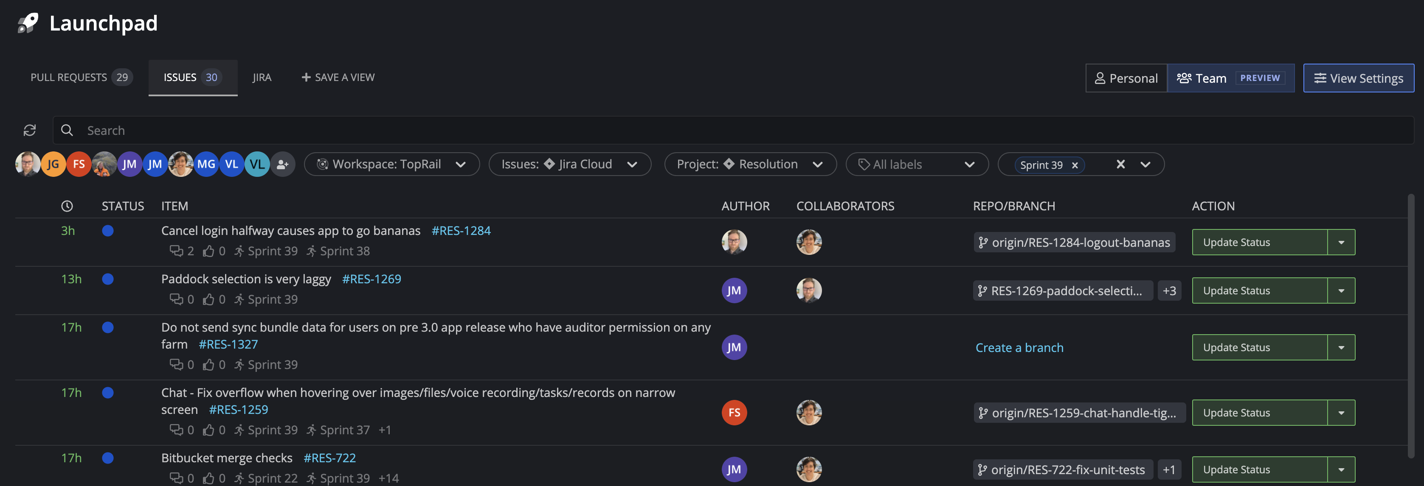The width and height of the screenshot is (1424, 486).
Task: Click the comment bubble icon on the Cancel login issue
Action: pos(176,251)
